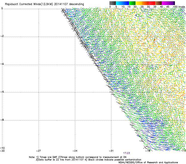The width and height of the screenshot is (186, 164).
Task: Click the cyan 5-10 knots legend color
Action: click(x=119, y=3)
